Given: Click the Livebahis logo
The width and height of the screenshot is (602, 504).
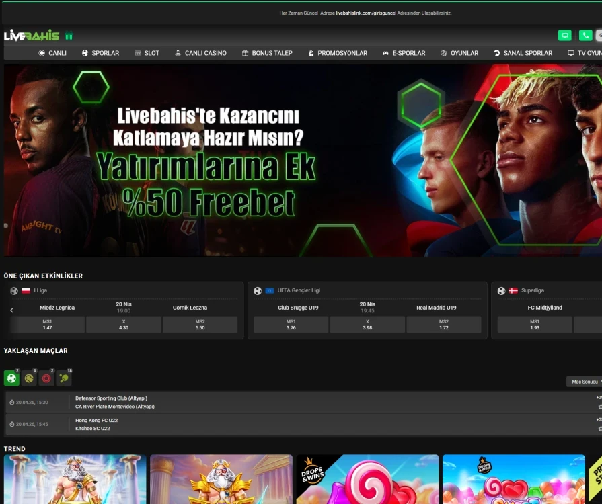Looking at the screenshot, I should pos(32,36).
